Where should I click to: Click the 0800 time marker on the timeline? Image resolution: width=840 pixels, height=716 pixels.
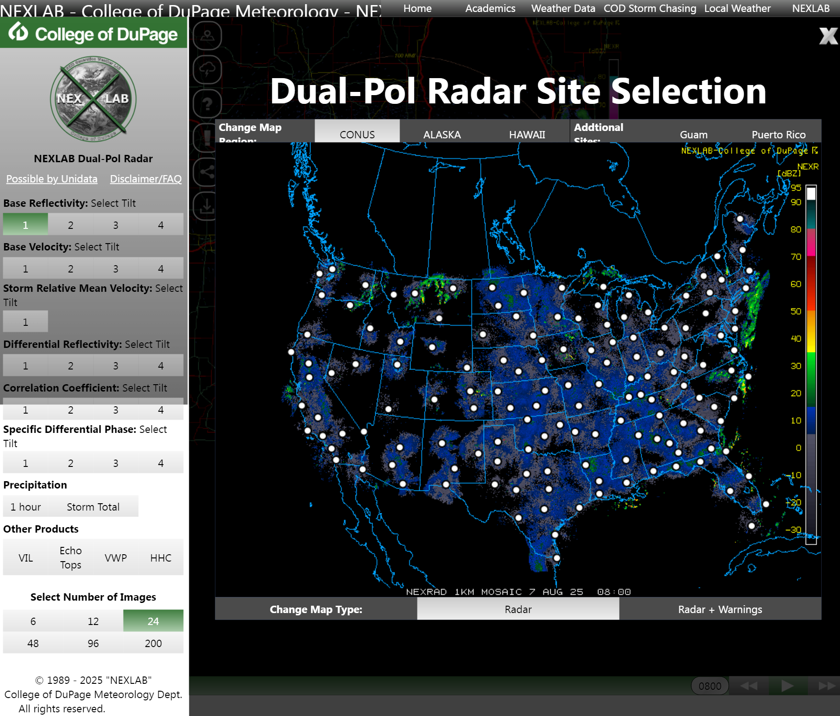tap(710, 686)
